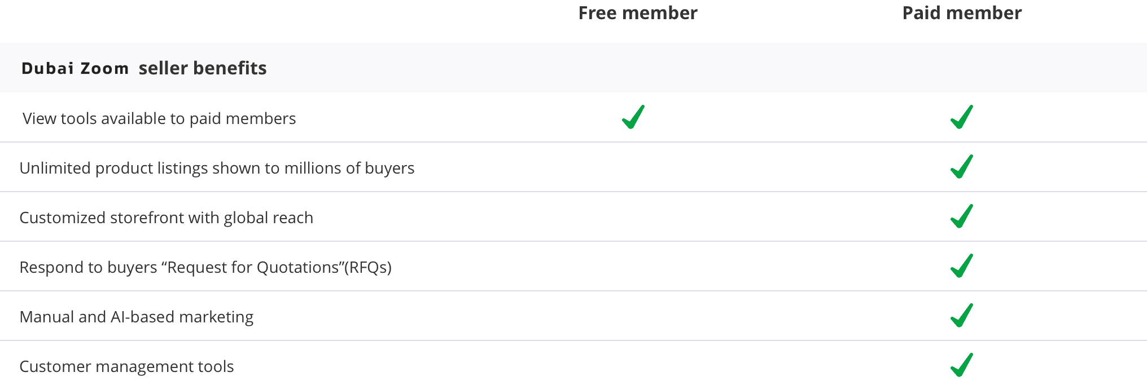Click the checkmark for Manual and AI-based marketing
The image size is (1147, 390).
tap(962, 316)
